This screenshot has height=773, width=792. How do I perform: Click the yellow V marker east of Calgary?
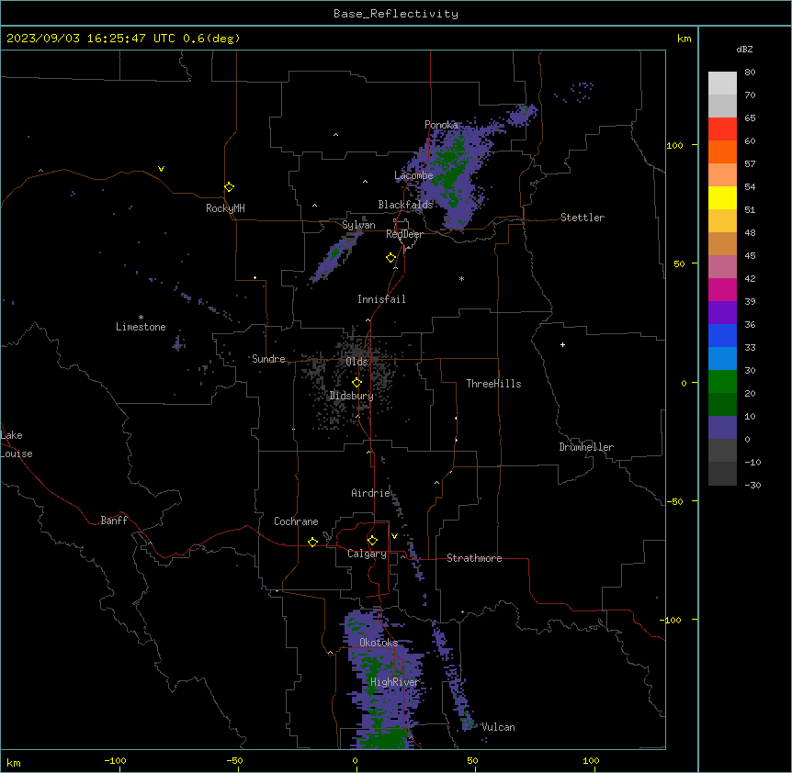coord(394,536)
